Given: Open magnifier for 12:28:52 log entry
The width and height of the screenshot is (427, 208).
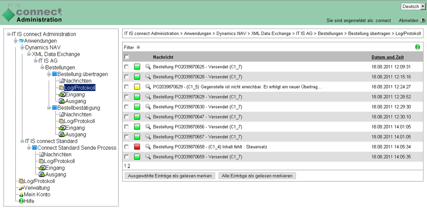Looking at the screenshot, I should [x=148, y=97].
